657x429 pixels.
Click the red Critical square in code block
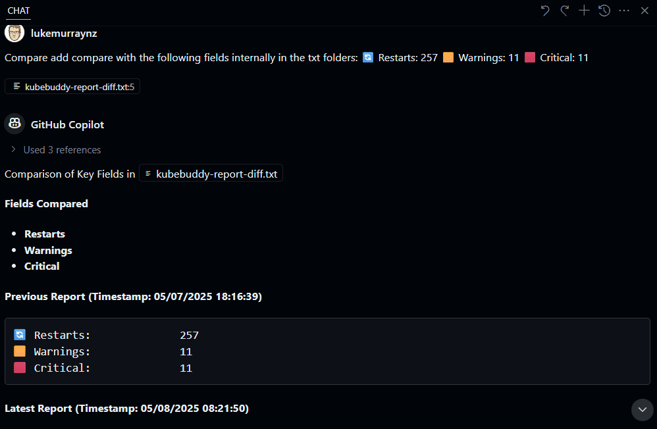[x=20, y=367]
